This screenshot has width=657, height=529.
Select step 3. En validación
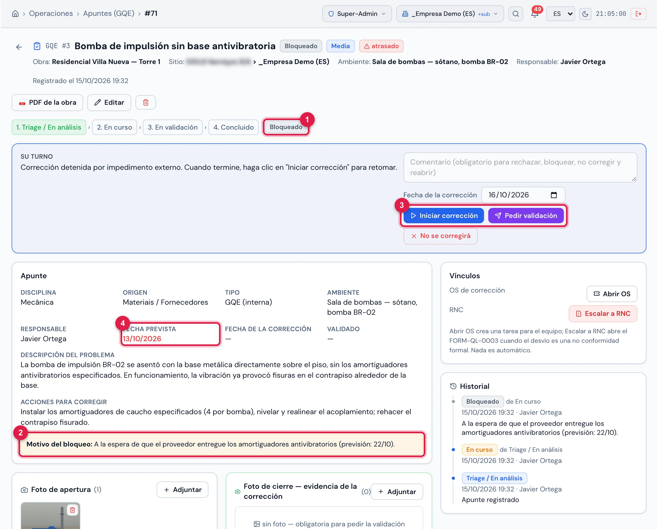(x=173, y=127)
